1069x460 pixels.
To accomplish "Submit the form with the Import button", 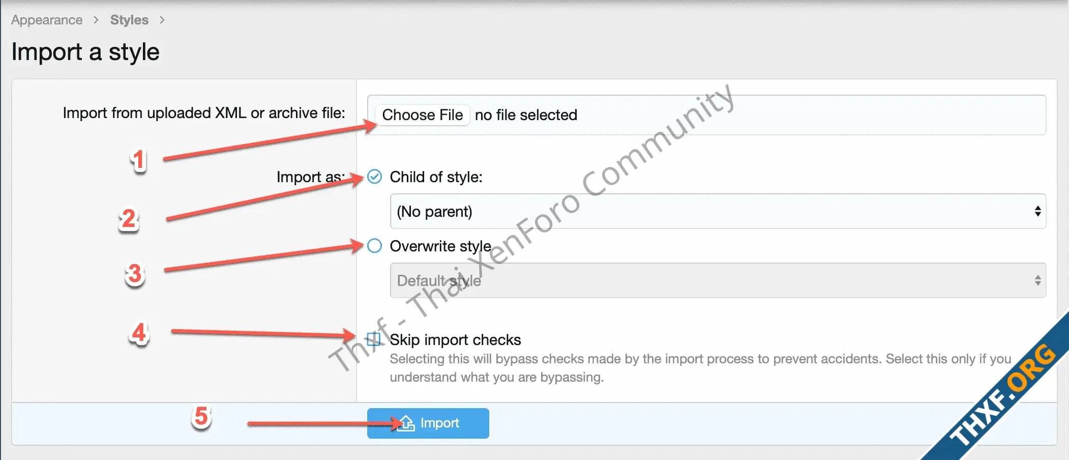I will (x=428, y=423).
